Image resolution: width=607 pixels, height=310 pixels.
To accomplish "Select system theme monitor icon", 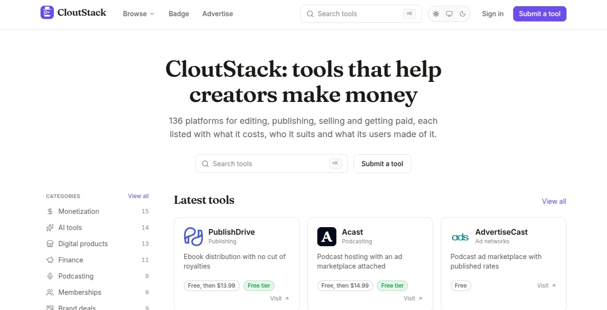I will [449, 14].
